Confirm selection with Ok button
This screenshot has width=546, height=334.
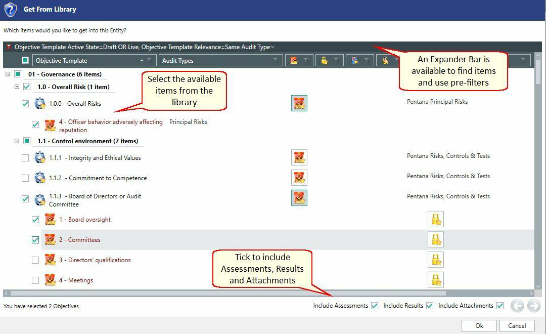coord(479,325)
